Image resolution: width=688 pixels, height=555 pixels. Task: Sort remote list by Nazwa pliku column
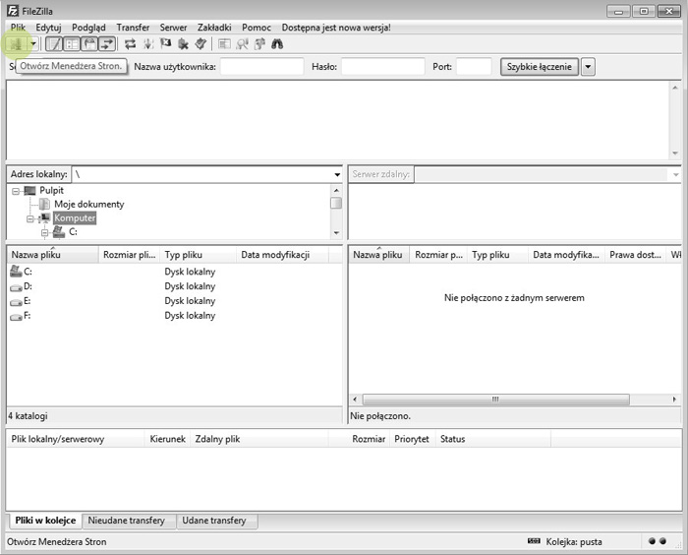point(379,255)
